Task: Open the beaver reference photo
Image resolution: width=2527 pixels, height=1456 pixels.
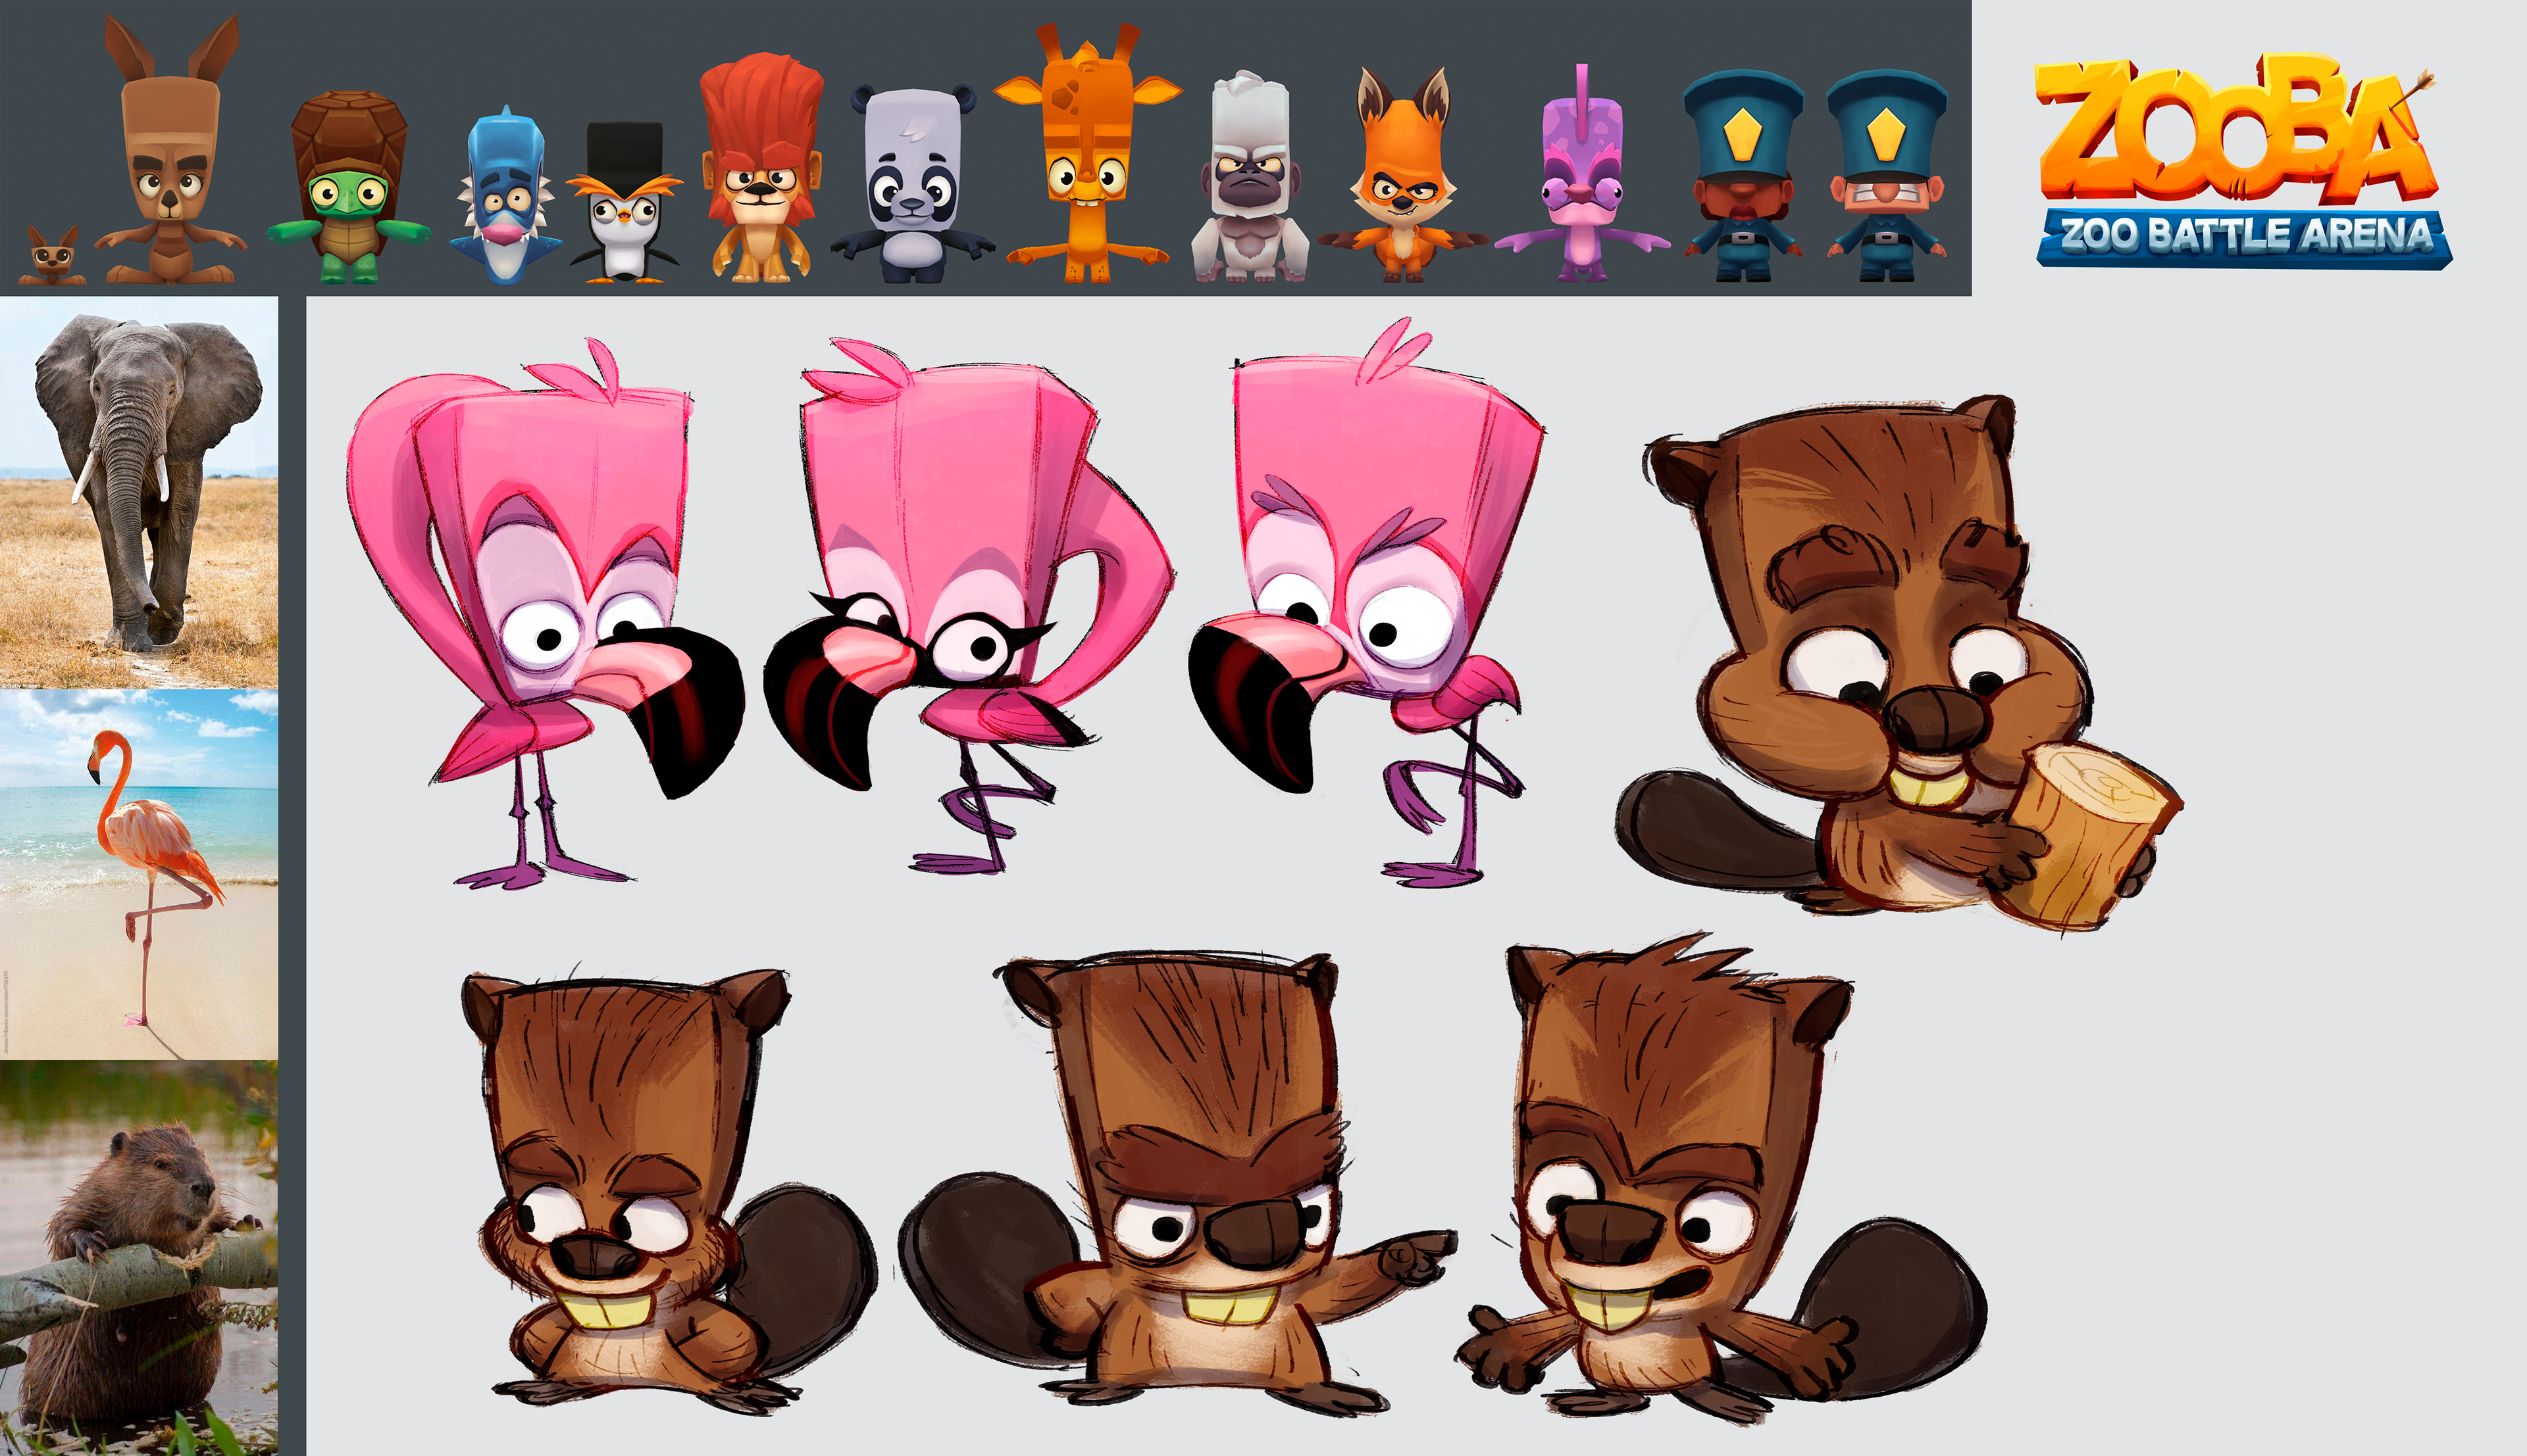Action: point(139,1258)
